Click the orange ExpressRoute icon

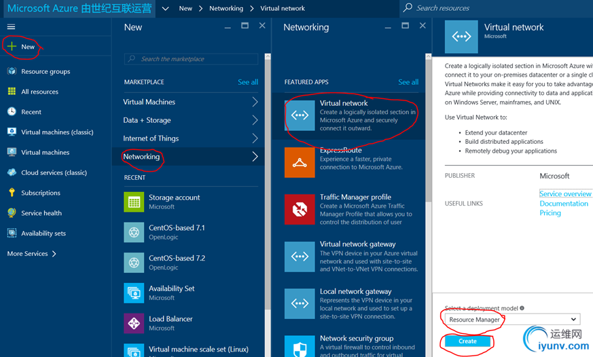pyautogui.click(x=300, y=162)
